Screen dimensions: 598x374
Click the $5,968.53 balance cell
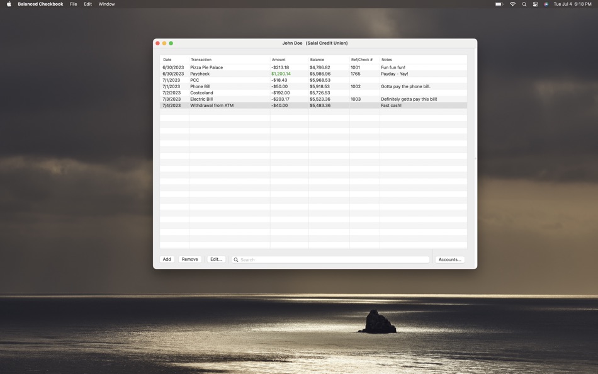click(x=320, y=80)
